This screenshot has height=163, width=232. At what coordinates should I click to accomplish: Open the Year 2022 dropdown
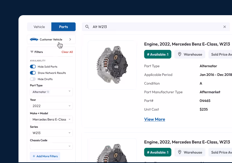(51, 106)
